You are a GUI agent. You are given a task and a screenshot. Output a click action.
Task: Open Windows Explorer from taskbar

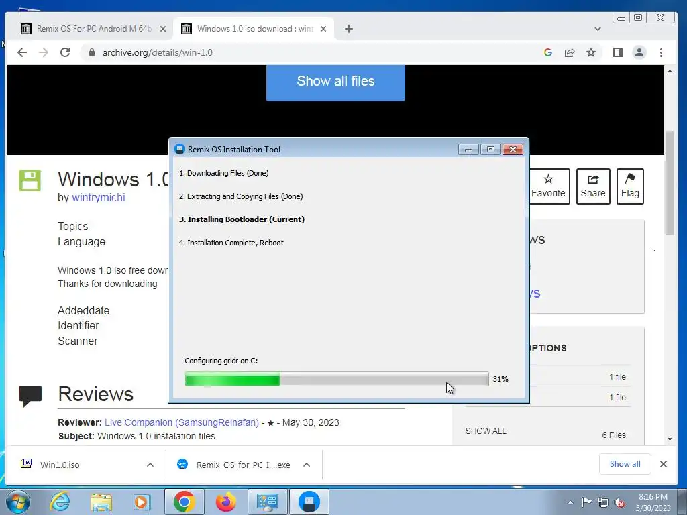coord(101,502)
